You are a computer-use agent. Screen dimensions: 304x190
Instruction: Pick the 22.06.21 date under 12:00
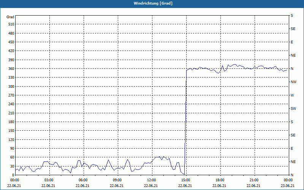pyautogui.click(x=151, y=186)
